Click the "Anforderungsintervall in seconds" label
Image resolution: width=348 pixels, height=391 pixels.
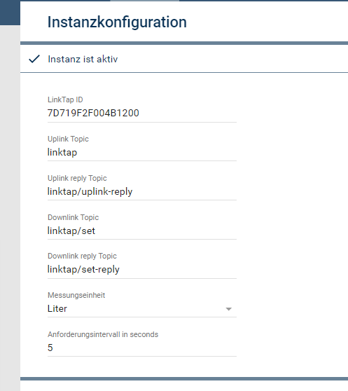tap(103, 334)
